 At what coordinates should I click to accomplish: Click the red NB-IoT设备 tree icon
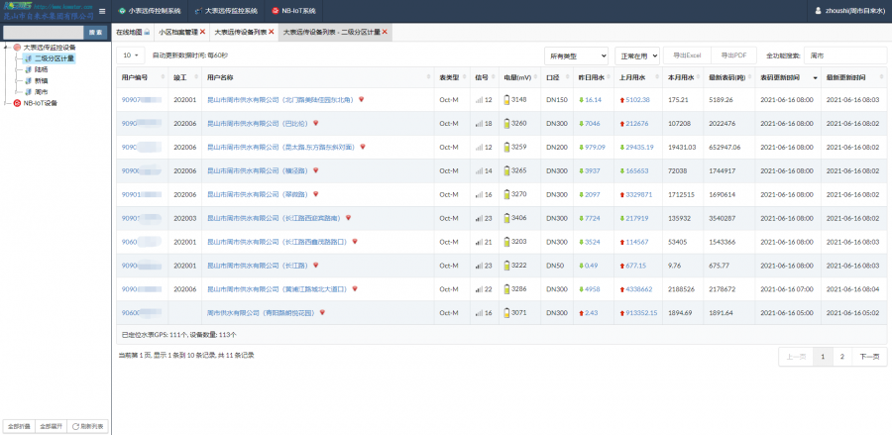[x=17, y=103]
